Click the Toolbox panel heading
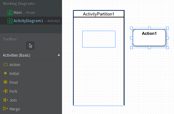174x114 pixels. 10,39
